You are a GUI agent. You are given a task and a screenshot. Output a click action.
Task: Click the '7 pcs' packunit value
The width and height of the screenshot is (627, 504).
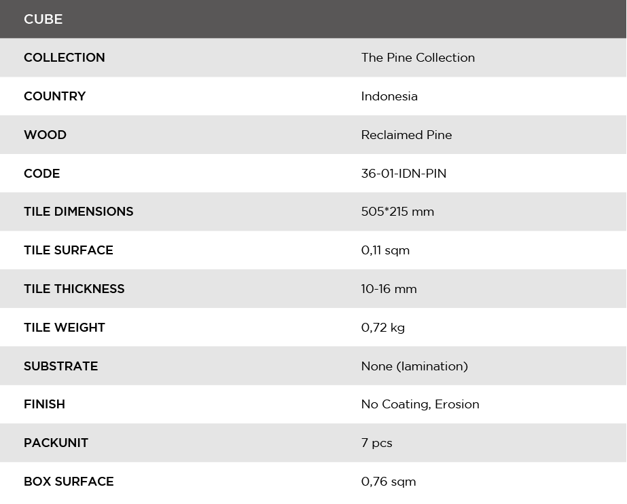click(x=377, y=443)
